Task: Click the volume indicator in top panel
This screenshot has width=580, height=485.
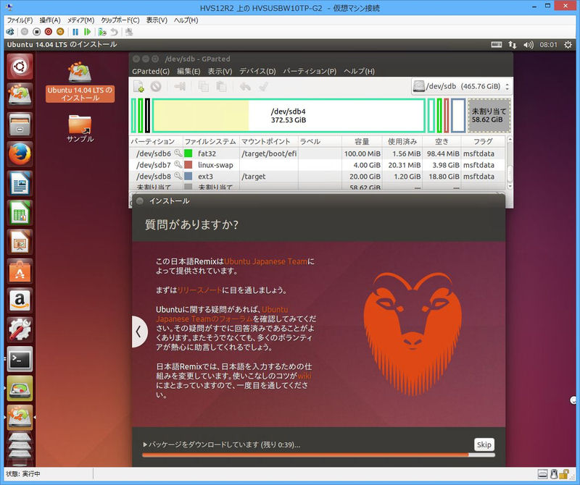Action: click(530, 45)
